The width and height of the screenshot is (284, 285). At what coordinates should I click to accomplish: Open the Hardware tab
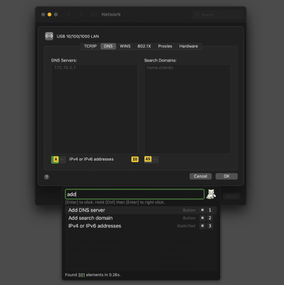click(x=188, y=46)
